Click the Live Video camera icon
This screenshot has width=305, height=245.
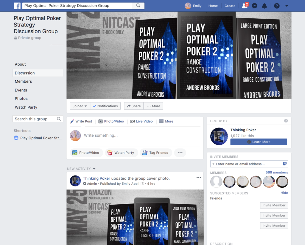[133, 121]
